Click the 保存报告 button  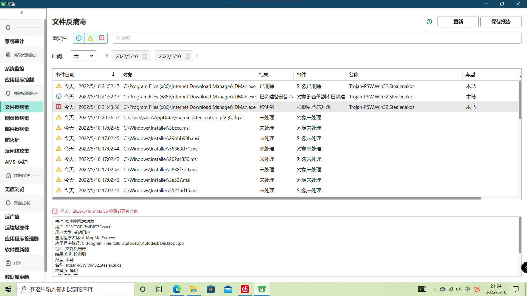501,22
